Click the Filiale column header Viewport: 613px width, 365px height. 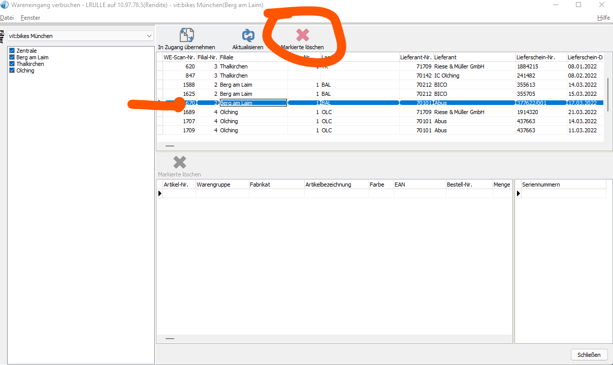coord(253,57)
